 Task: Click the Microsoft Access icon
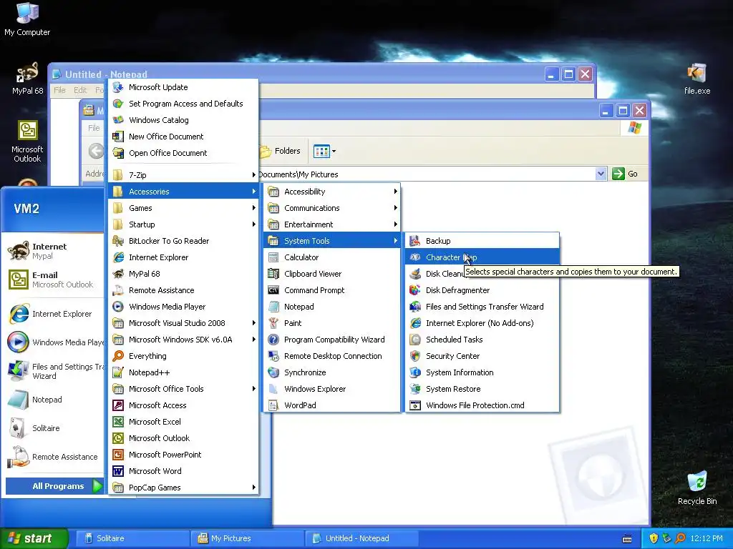point(118,405)
